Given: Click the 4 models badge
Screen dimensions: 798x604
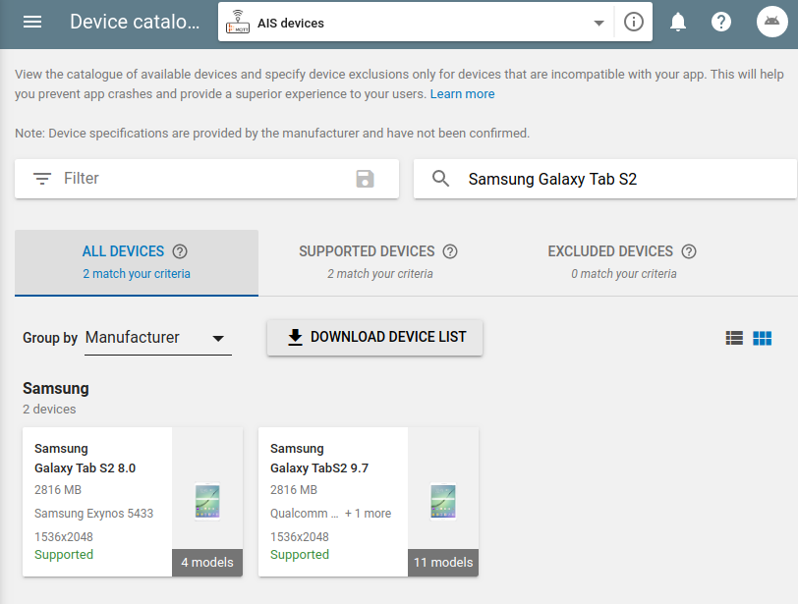Looking at the screenshot, I should coord(207,563).
